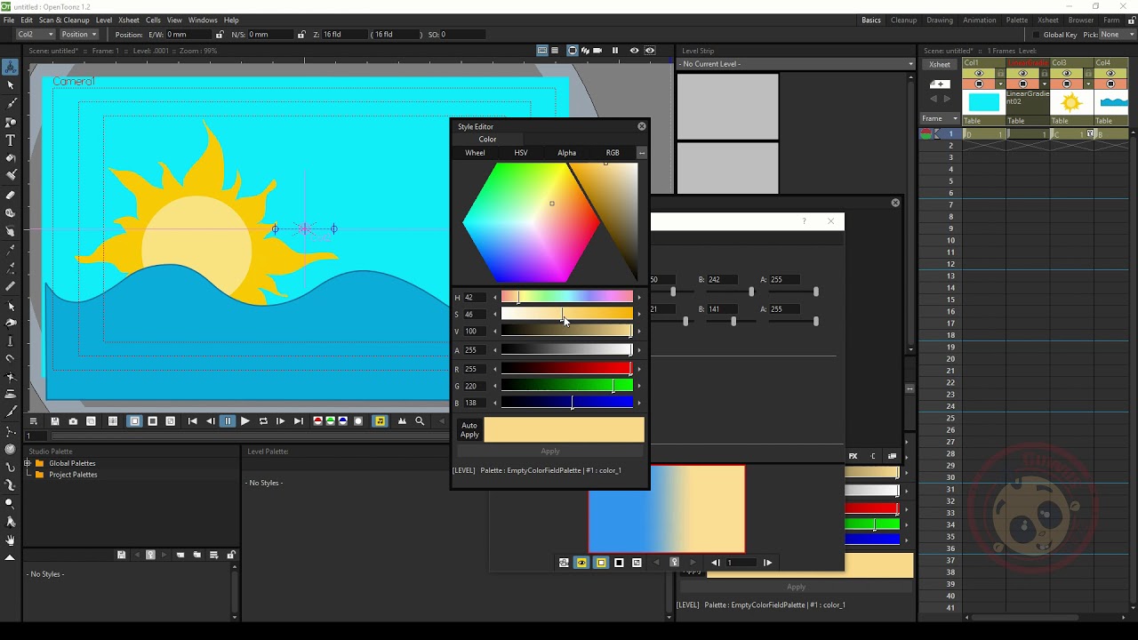
Task: Open the Position mode dropdown
Action: pos(79,35)
